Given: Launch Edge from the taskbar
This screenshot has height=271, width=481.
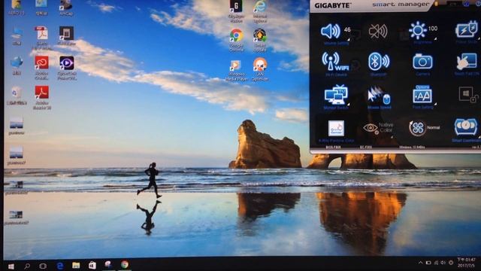Looking at the screenshot, I should 60,266.
